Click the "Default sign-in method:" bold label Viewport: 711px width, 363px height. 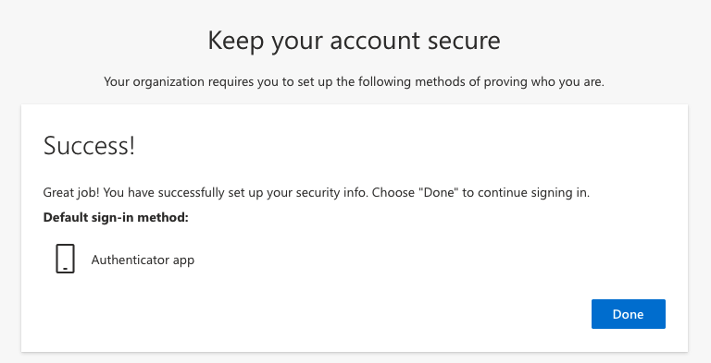(116, 217)
